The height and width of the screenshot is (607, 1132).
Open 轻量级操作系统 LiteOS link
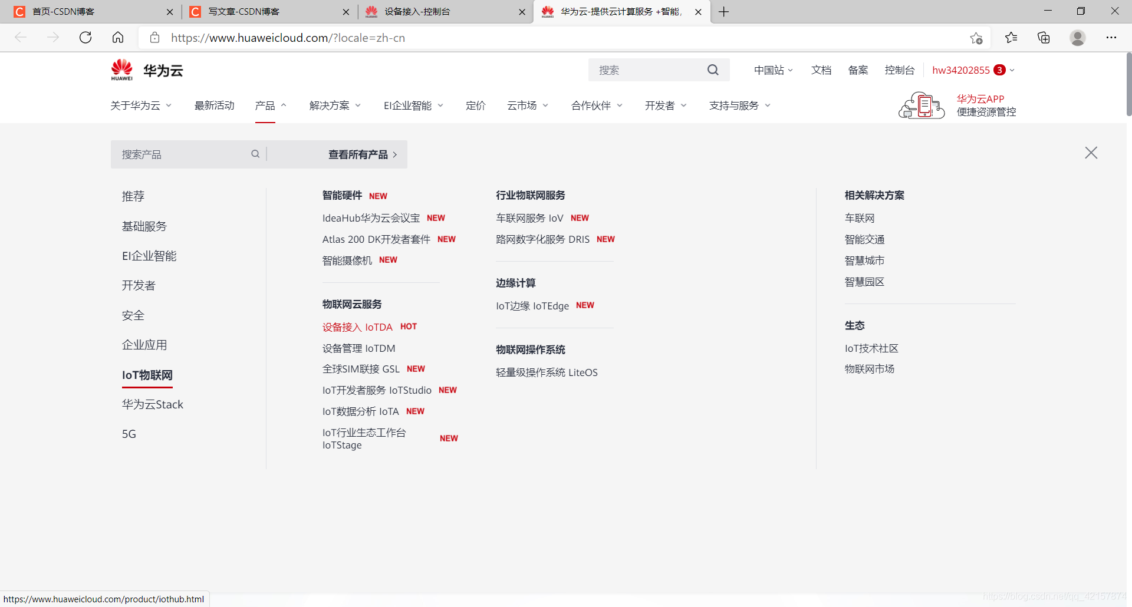coord(547,372)
